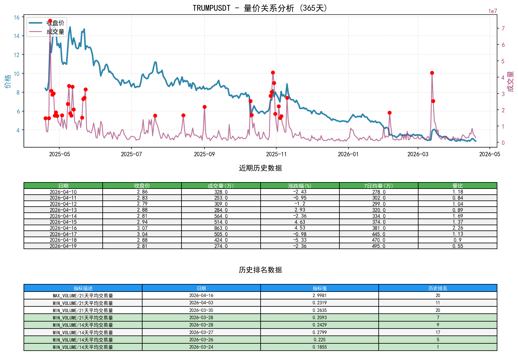Select the 2026-04-13 date cell
Screen dimensions: 518x355
63,210
